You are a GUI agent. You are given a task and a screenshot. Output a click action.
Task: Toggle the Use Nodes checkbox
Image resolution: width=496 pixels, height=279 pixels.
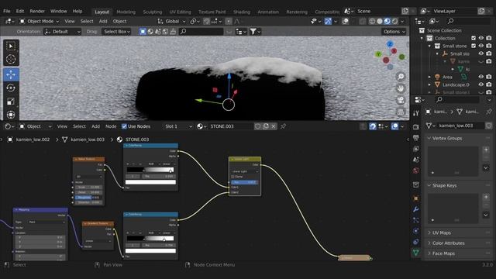tap(124, 126)
